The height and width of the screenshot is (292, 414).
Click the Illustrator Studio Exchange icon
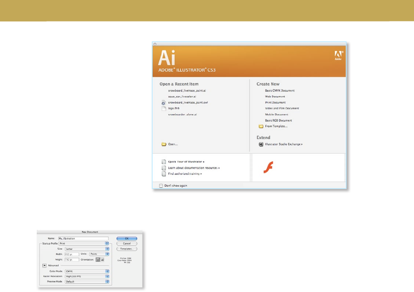(261, 144)
